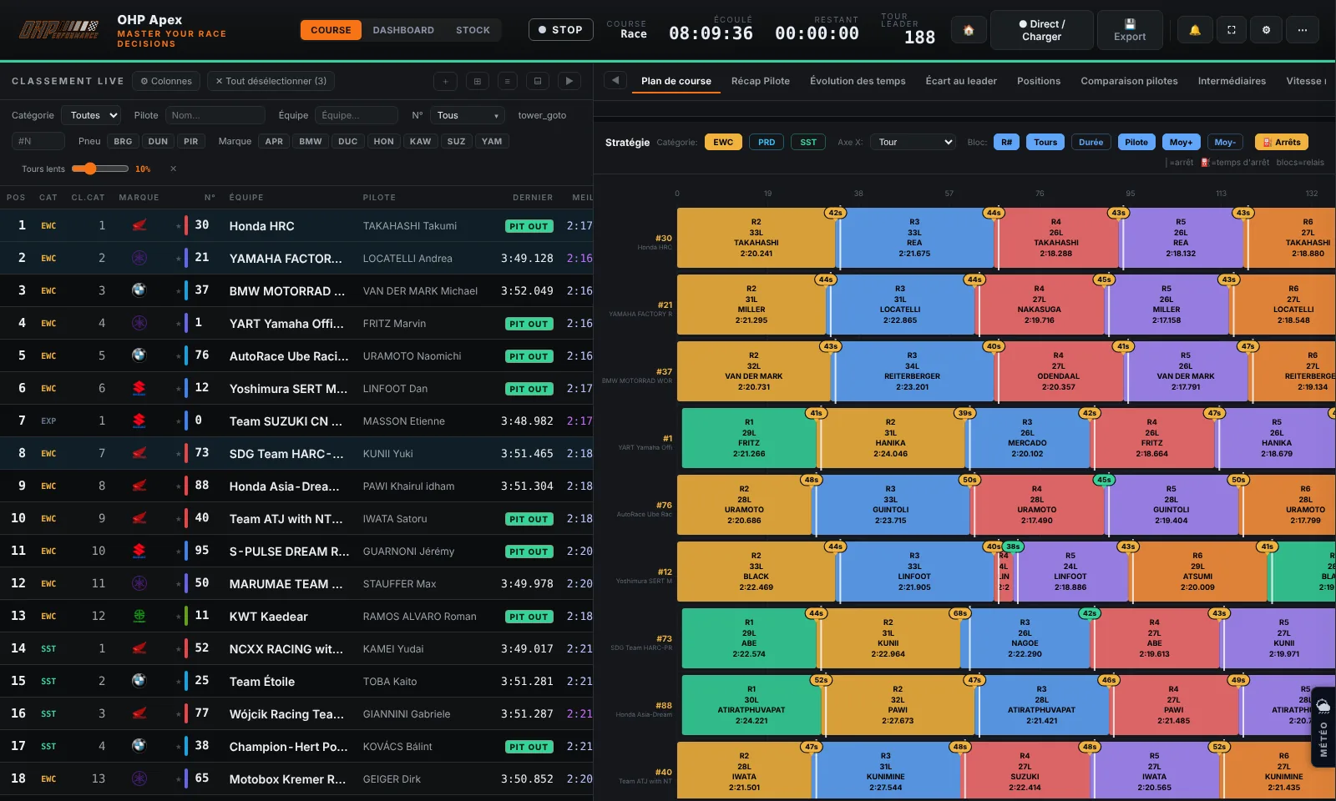The height and width of the screenshot is (801, 1336).
Task: Clear the Tours lents filter with the X
Action: click(x=173, y=169)
